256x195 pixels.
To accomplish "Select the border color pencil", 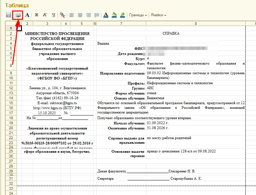I will tap(123, 15).
